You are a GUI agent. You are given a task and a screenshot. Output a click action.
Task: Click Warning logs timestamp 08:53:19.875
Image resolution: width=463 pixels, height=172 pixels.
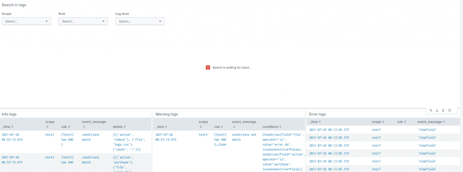(166, 137)
